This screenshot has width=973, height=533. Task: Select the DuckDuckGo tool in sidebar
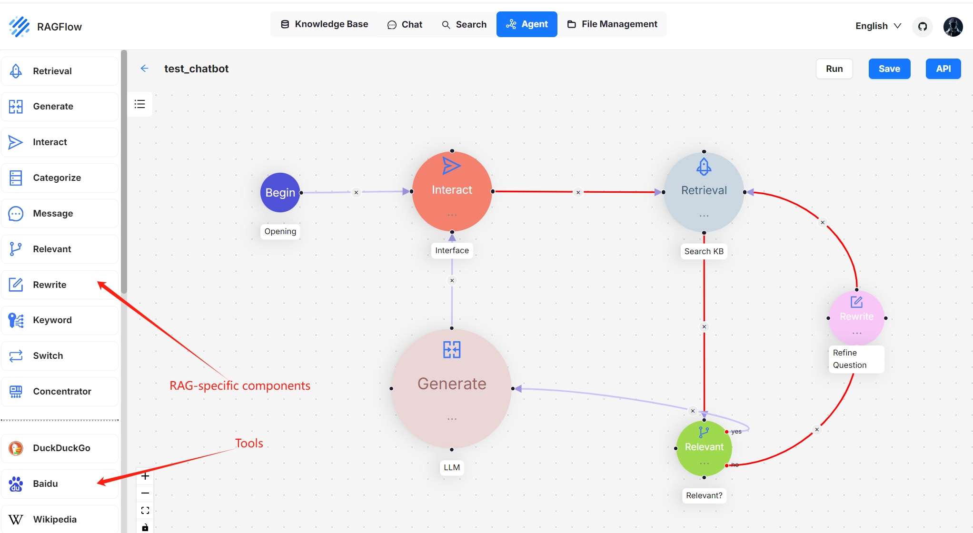[x=60, y=448]
